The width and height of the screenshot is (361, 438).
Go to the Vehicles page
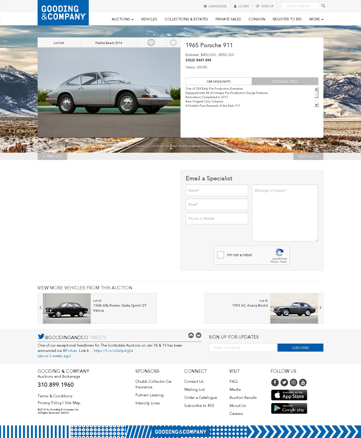coord(149,19)
